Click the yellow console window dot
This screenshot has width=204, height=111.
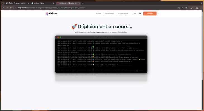(x=59, y=37)
